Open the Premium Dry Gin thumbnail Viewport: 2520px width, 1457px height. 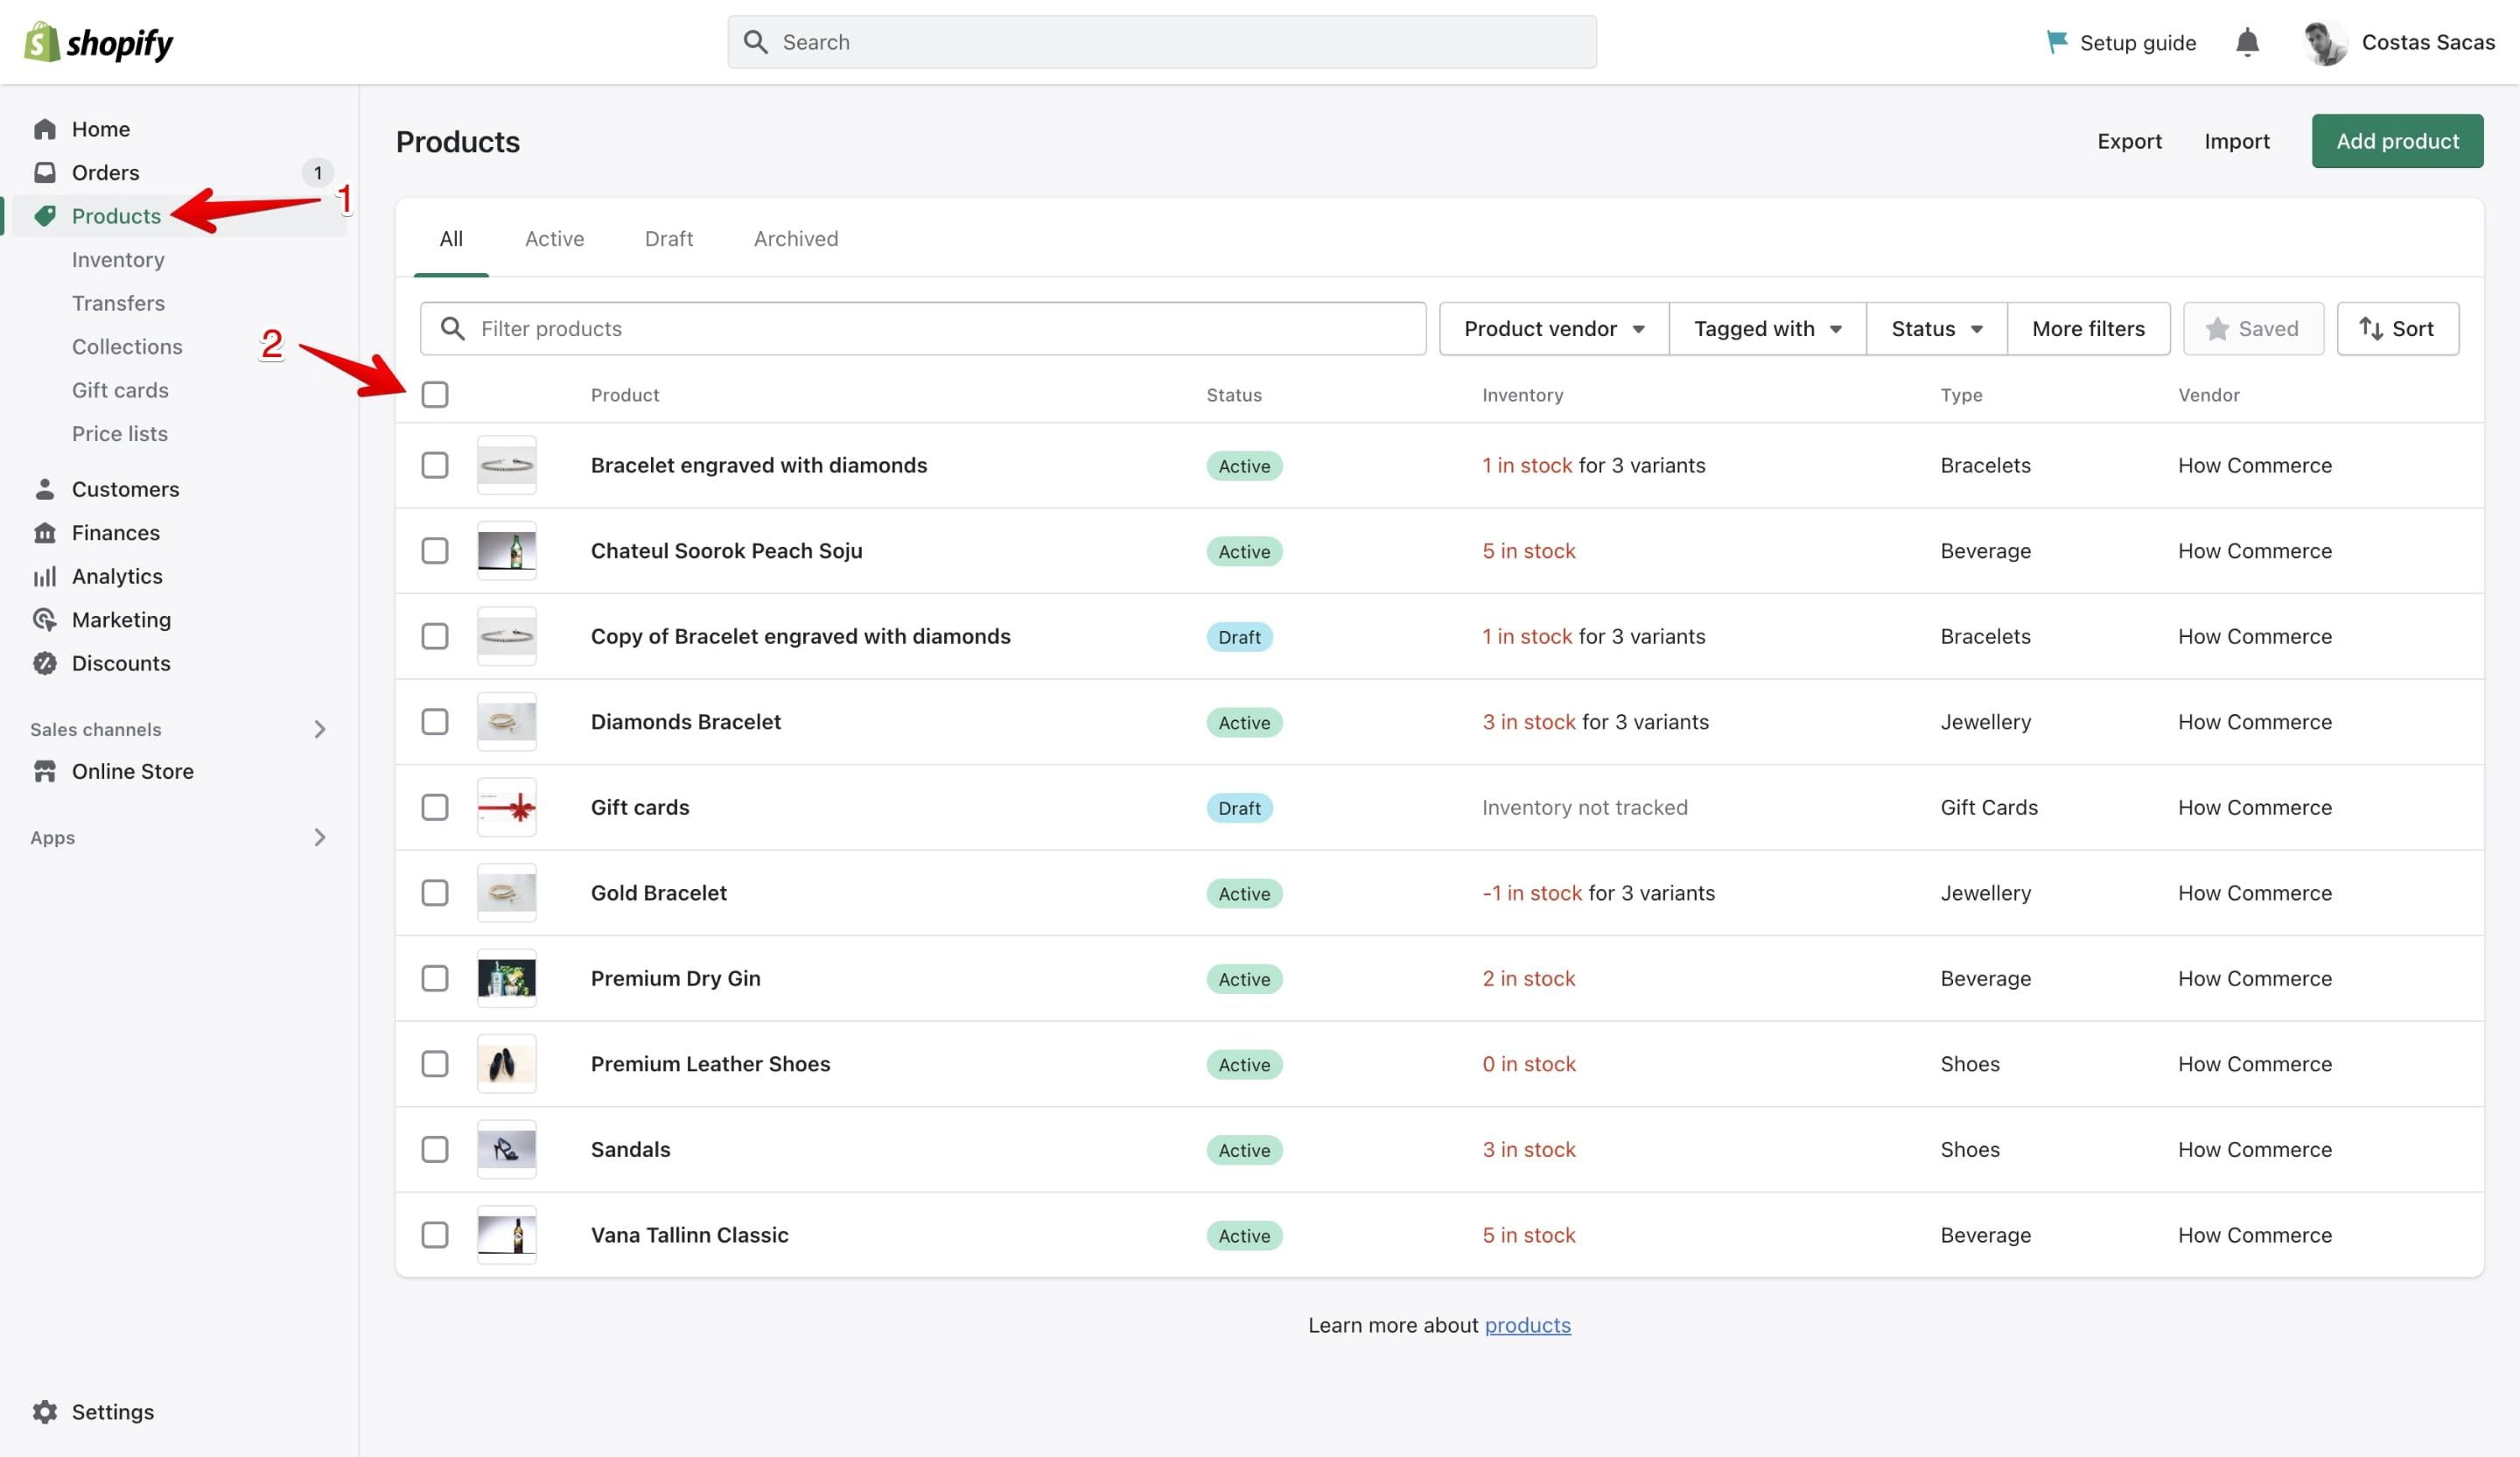click(x=507, y=978)
